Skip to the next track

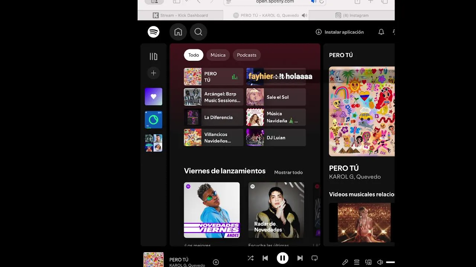click(300, 258)
